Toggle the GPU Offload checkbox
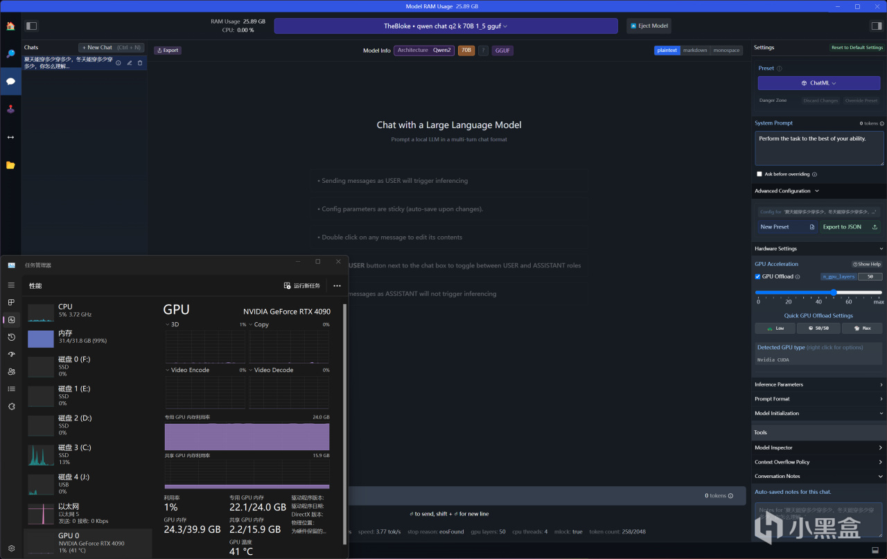Screen dimensions: 887x559 pos(757,276)
